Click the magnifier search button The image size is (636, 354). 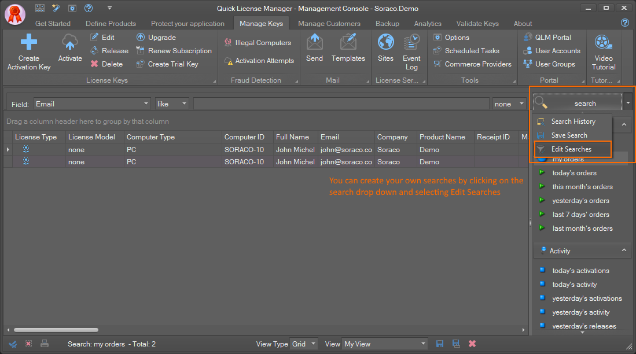(x=578, y=104)
